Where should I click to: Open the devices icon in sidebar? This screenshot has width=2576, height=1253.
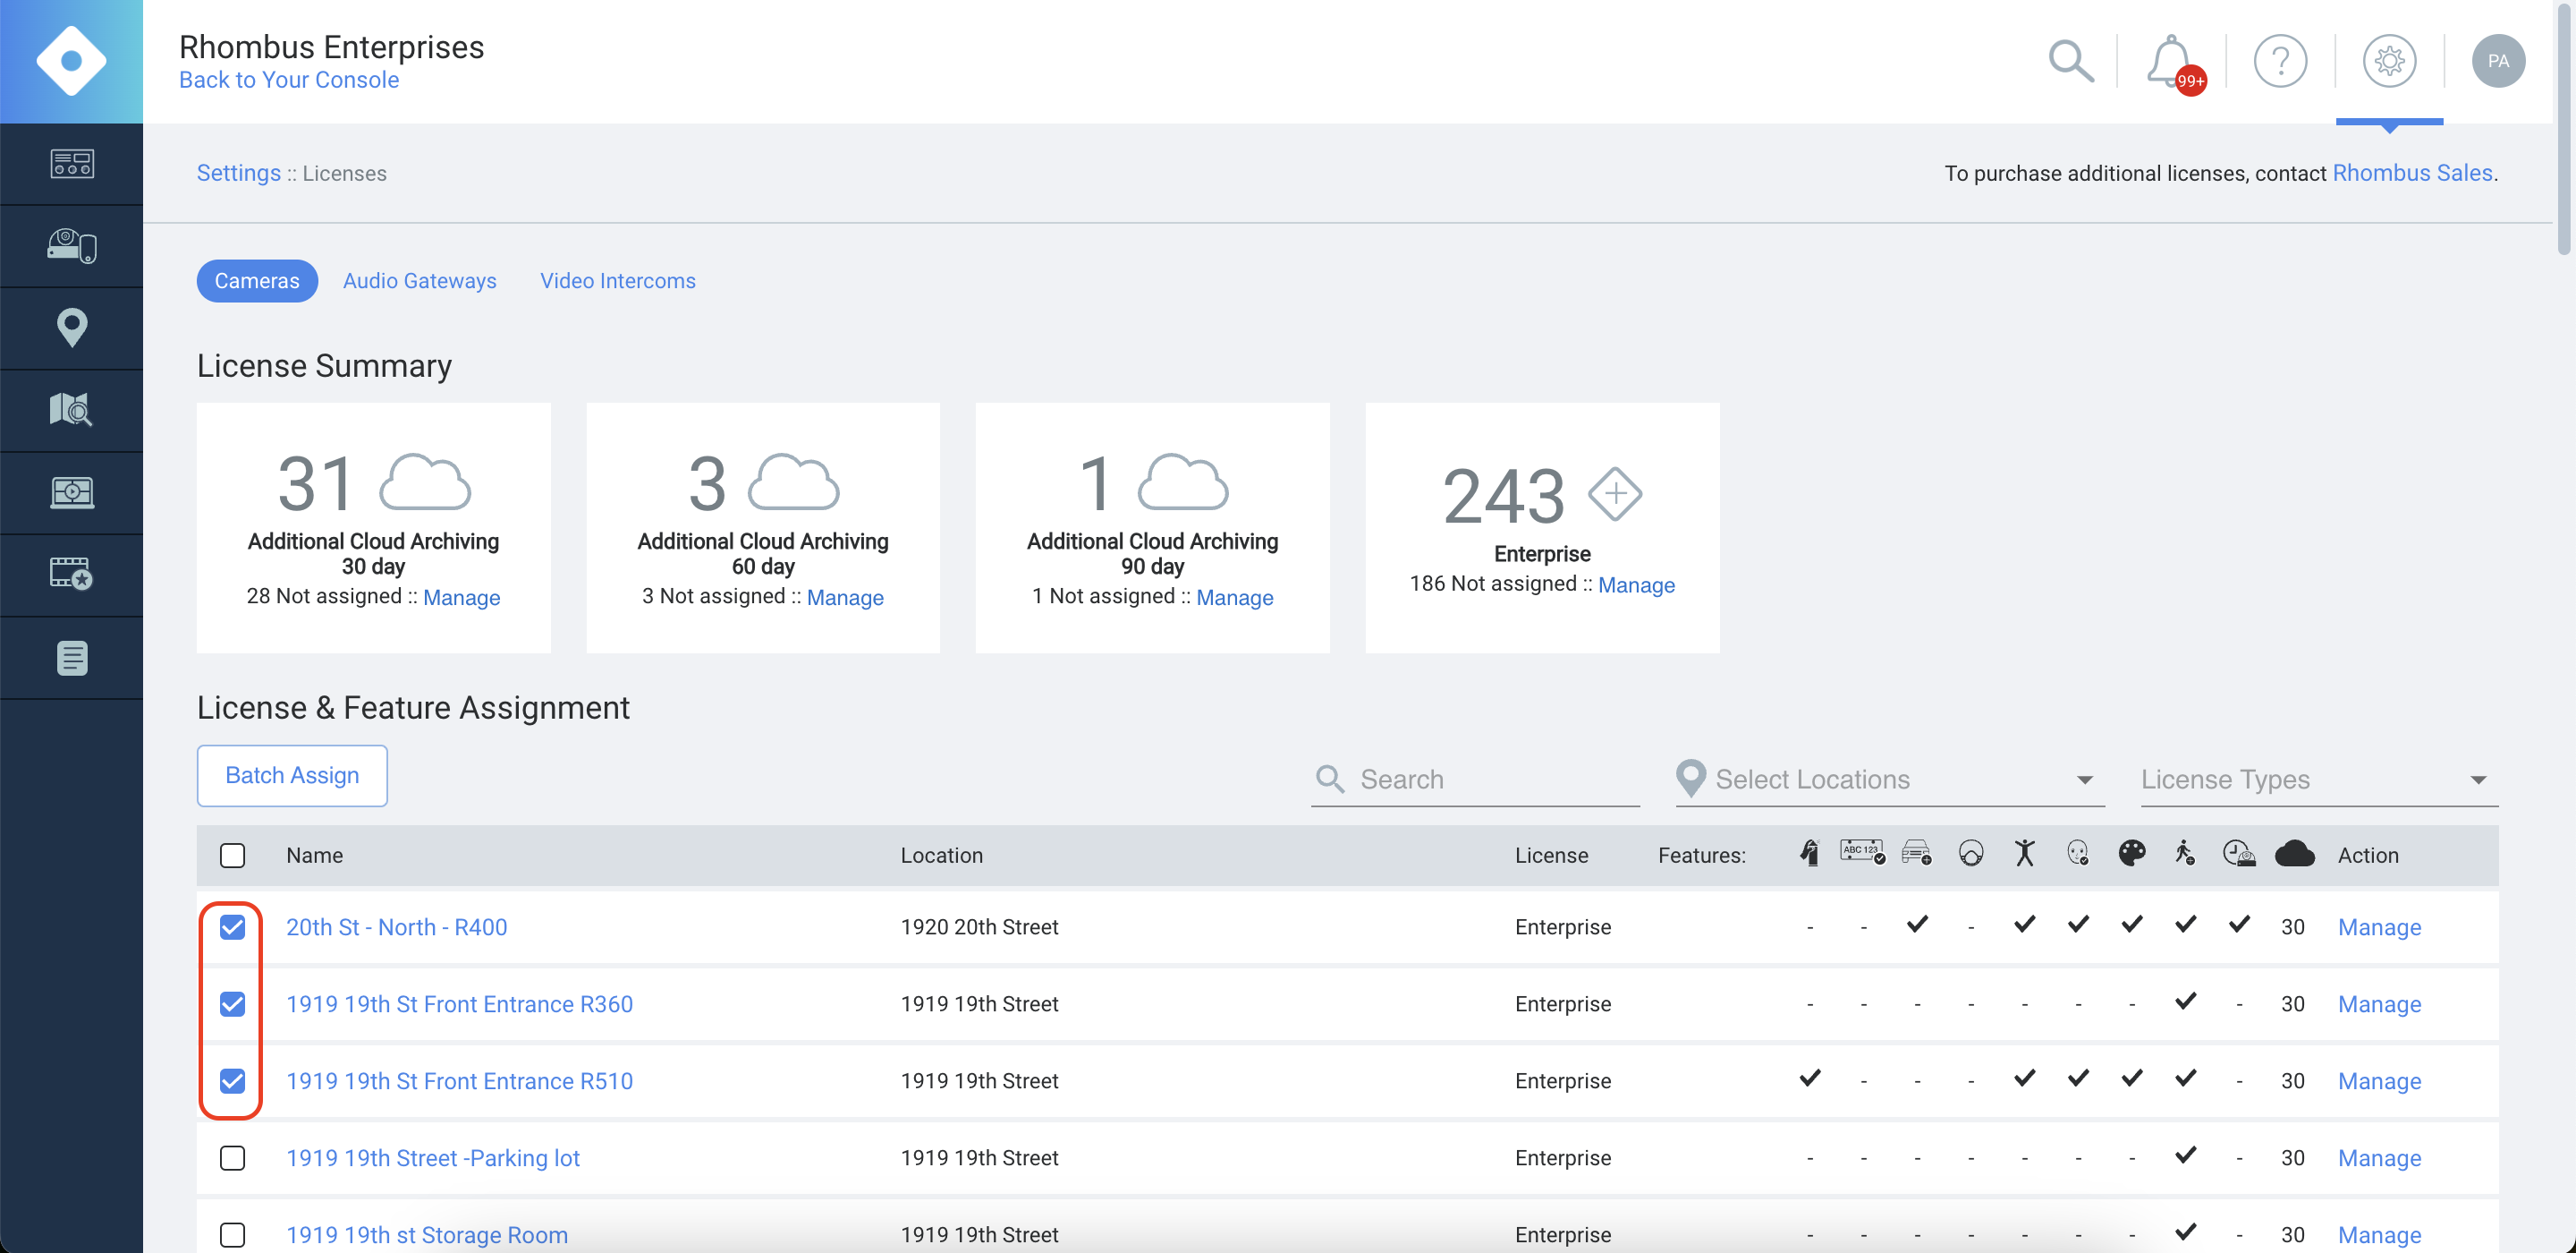(x=72, y=246)
